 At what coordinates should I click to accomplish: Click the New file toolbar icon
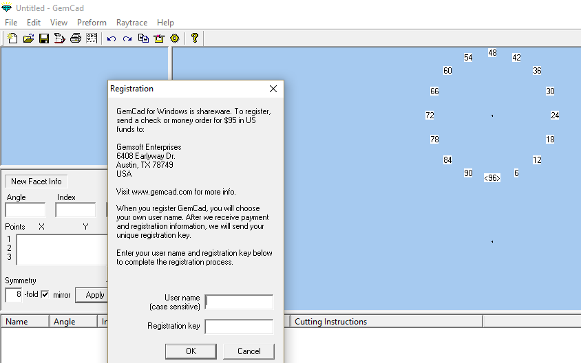12,38
